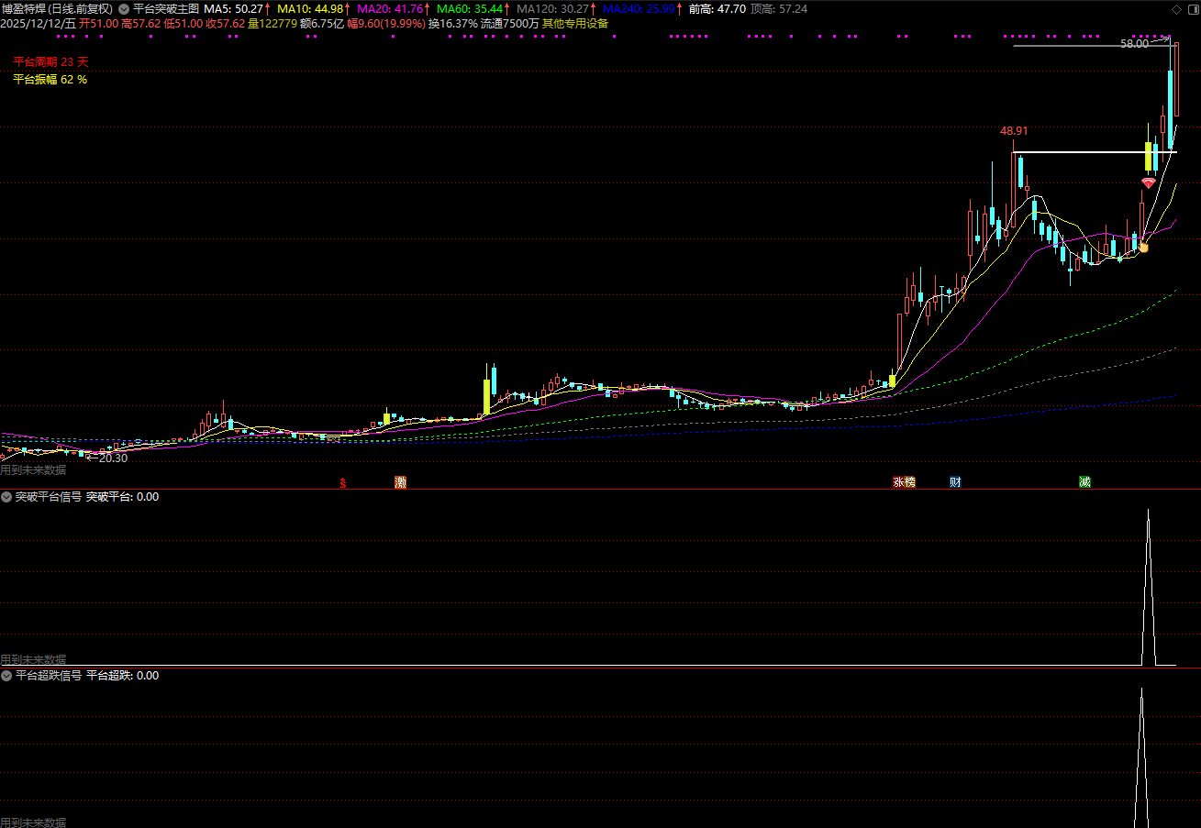Select the MA5 moving average label
This screenshot has width=1201, height=828.
pyautogui.click(x=237, y=8)
